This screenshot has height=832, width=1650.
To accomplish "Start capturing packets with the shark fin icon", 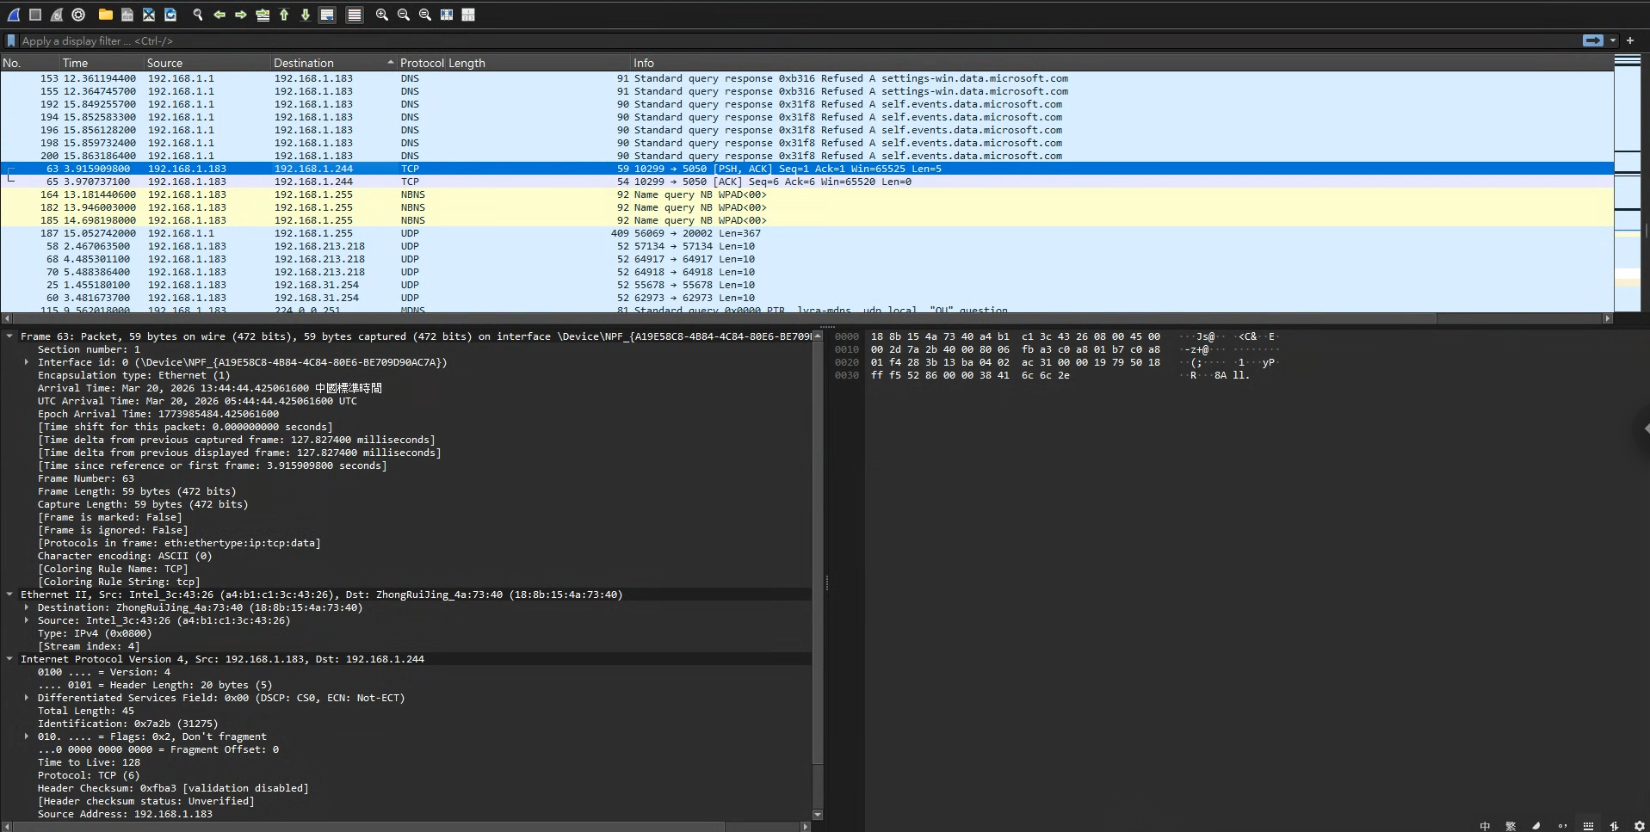I will tap(14, 15).
